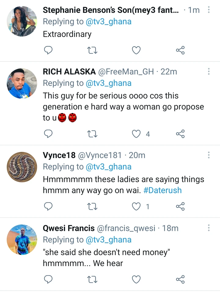Retweet RICH ALASKA's tweet

pos(92,134)
